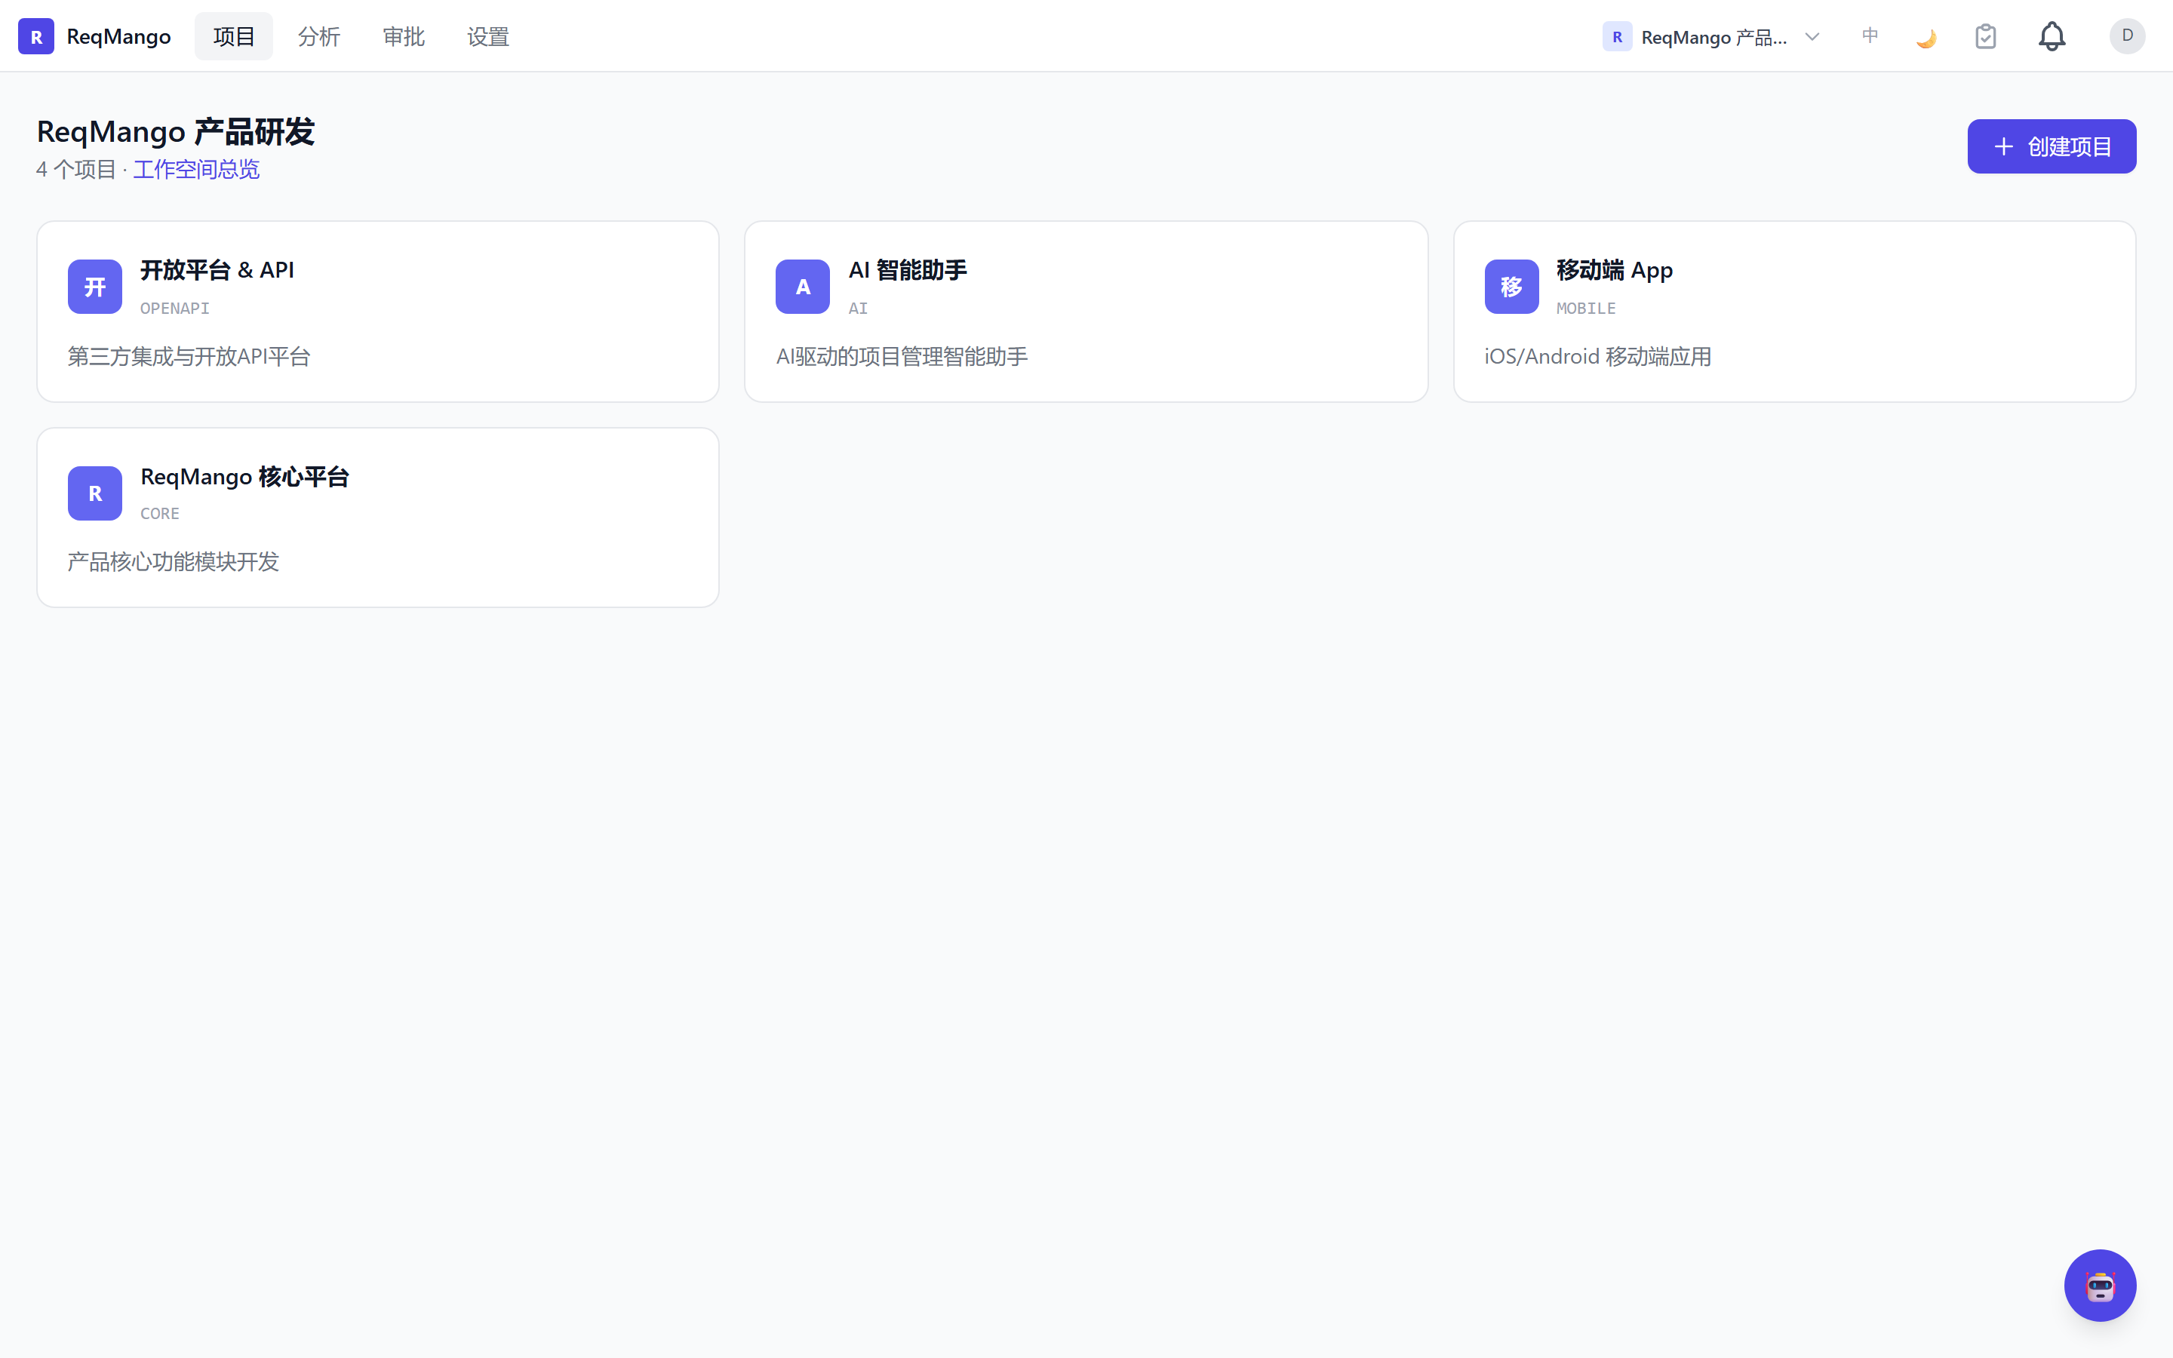The height and width of the screenshot is (1358, 2173).
Task: Open notifications via the bell icon
Action: 2052,36
